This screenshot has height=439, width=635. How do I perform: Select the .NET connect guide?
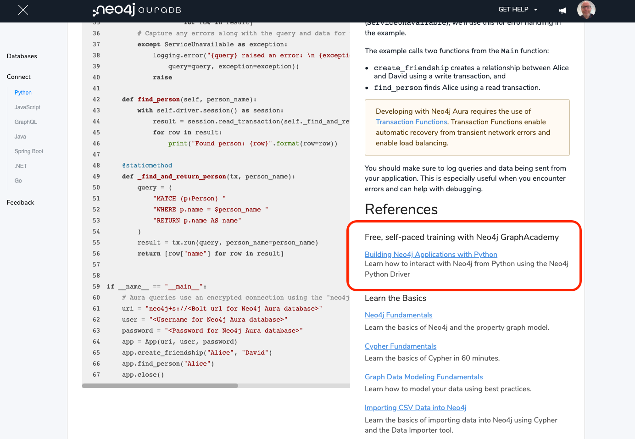click(21, 166)
